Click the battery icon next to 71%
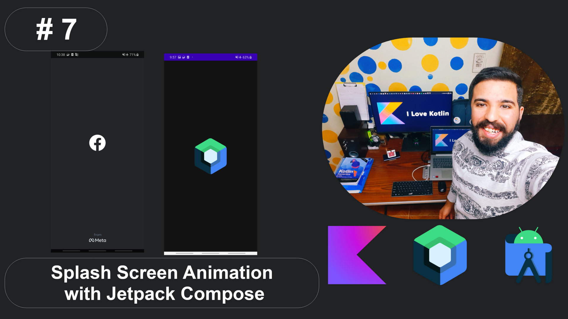The height and width of the screenshot is (319, 568). (x=138, y=55)
